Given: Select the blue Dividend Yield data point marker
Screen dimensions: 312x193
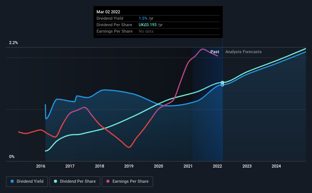Looking at the screenshot, I should (222, 85).
